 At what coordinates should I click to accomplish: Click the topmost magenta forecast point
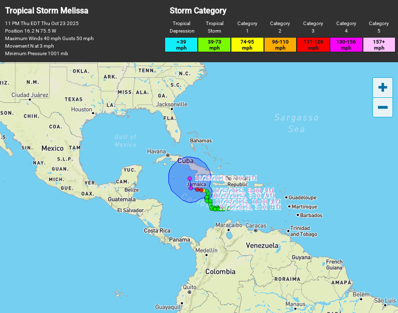[x=189, y=179]
